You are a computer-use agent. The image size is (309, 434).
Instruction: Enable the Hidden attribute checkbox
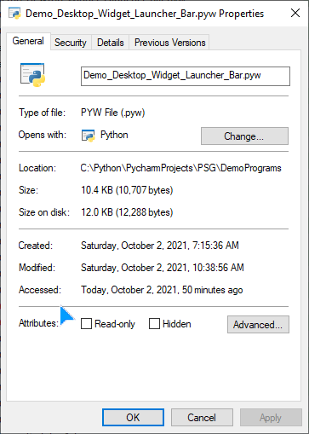[x=154, y=323]
